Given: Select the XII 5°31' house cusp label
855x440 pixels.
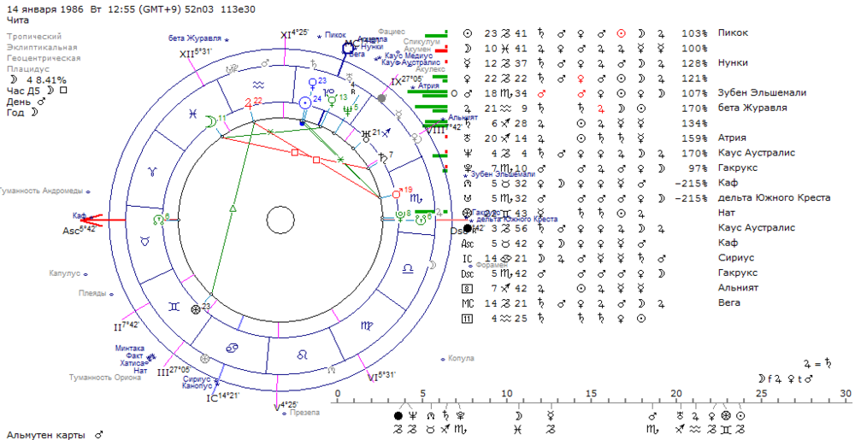Looking at the screenshot, I should [x=197, y=53].
